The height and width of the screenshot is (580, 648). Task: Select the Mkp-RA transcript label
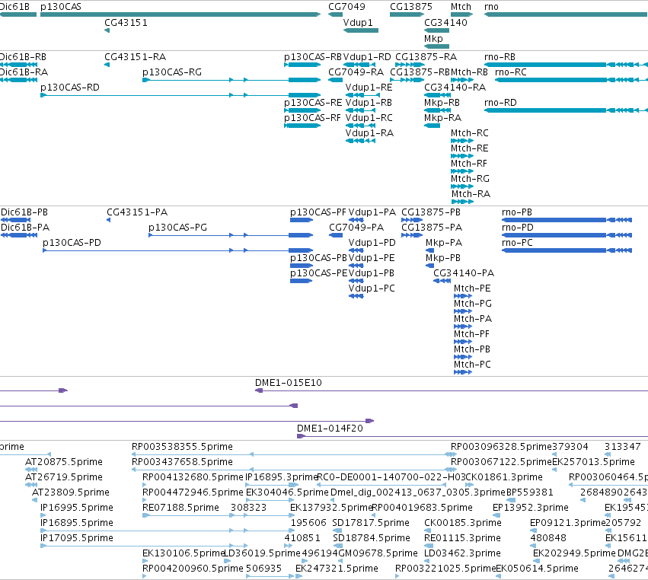[x=442, y=118]
